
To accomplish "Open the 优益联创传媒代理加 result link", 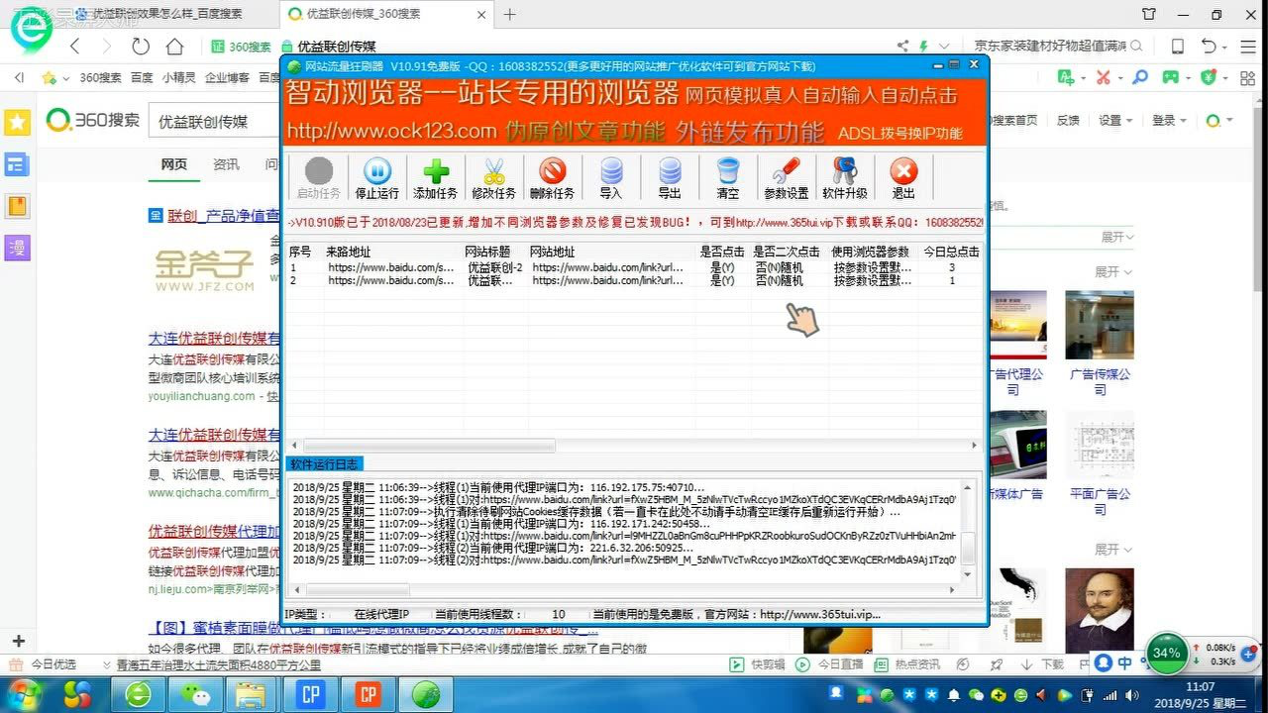I will (214, 530).
